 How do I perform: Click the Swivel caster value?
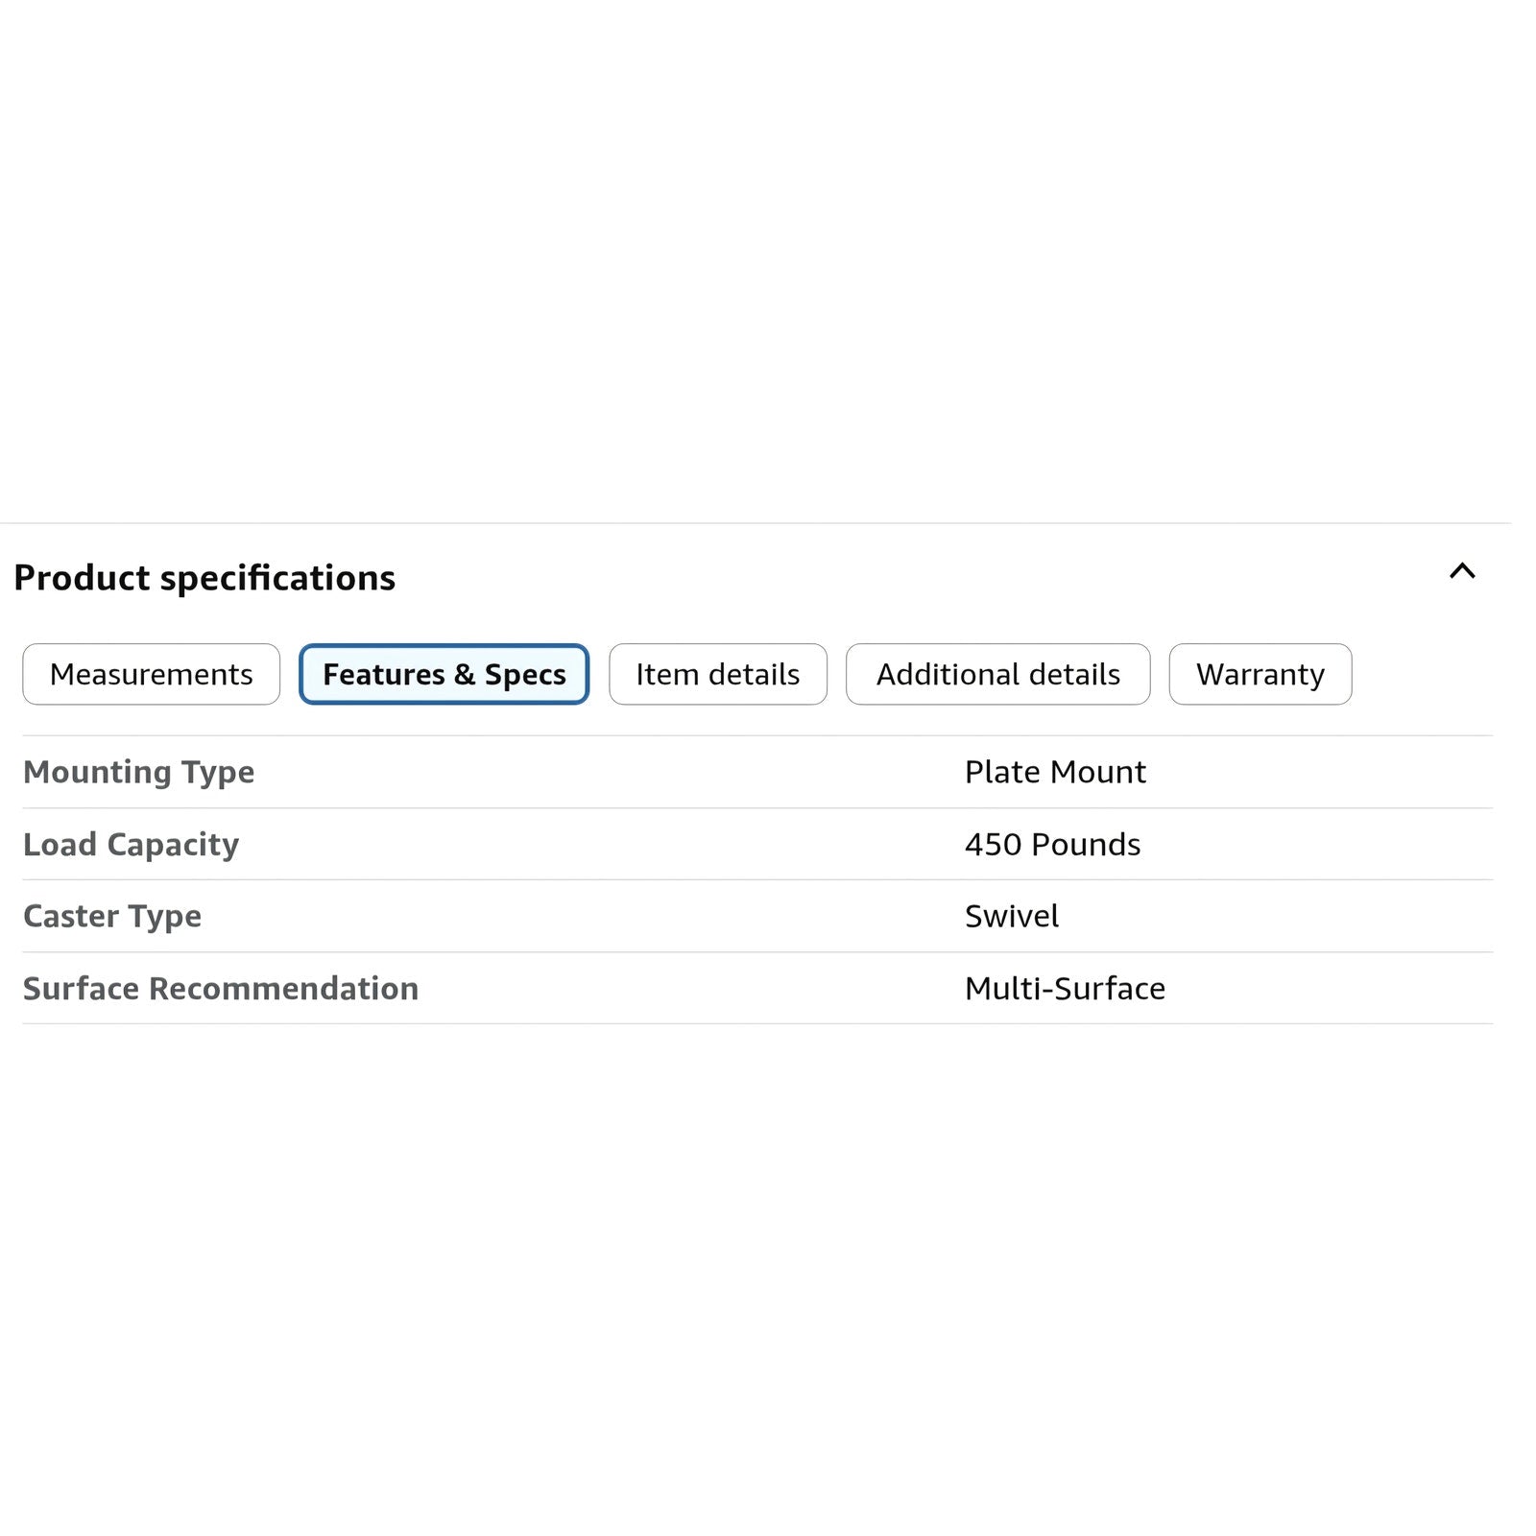1012,916
